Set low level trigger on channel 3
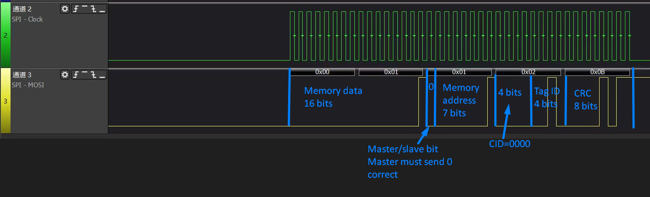650x197 pixels. pyautogui.click(x=102, y=75)
